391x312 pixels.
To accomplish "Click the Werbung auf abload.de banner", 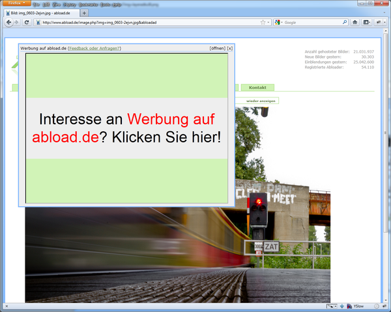I will pyautogui.click(x=126, y=128).
